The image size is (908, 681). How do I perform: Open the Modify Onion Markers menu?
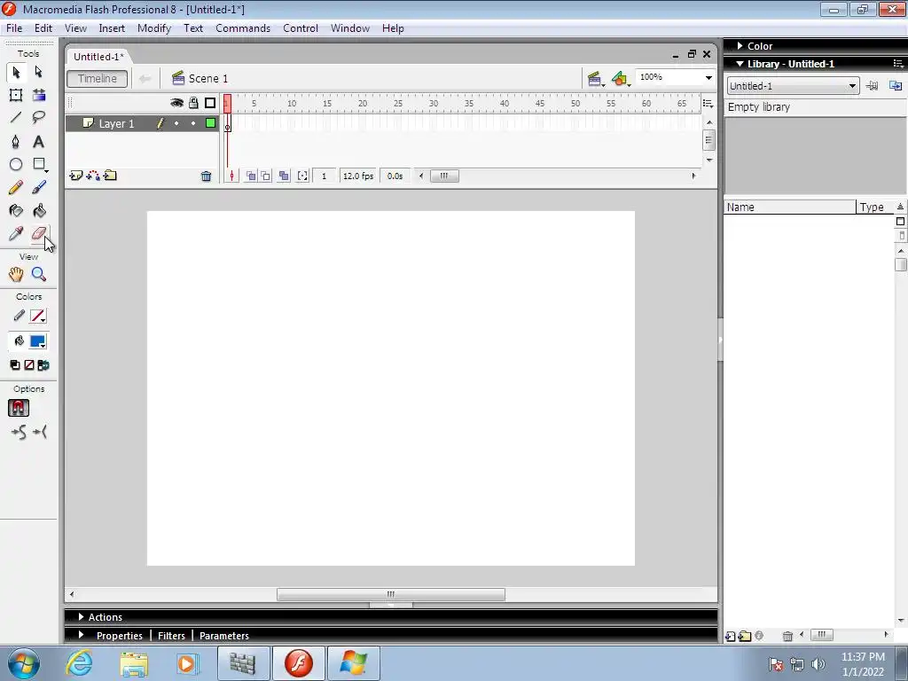[302, 176]
